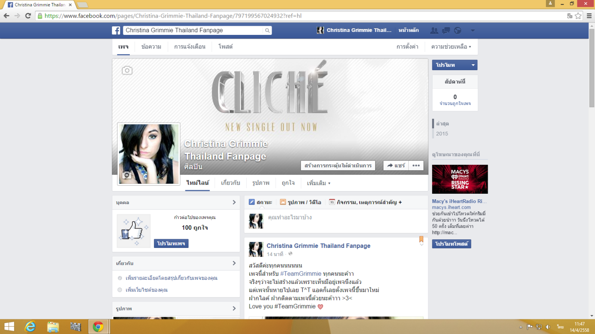Click the browser address bar URL
This screenshot has width=595, height=334.
(x=173, y=16)
